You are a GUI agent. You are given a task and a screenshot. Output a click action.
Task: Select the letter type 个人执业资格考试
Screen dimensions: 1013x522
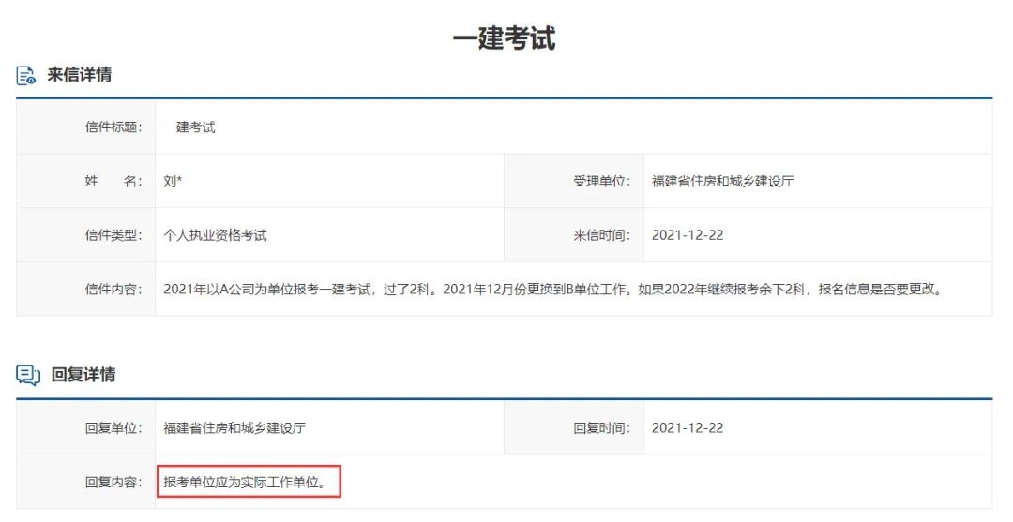[215, 235]
